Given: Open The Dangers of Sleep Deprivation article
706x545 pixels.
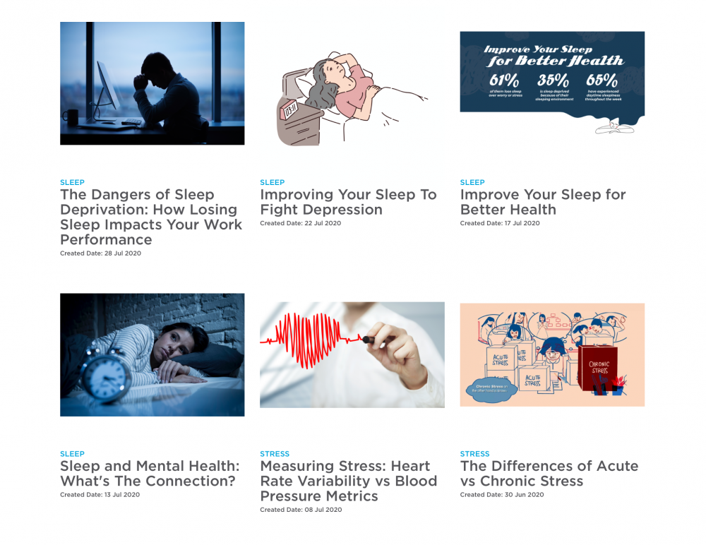Looking at the screenshot, I should (151, 217).
